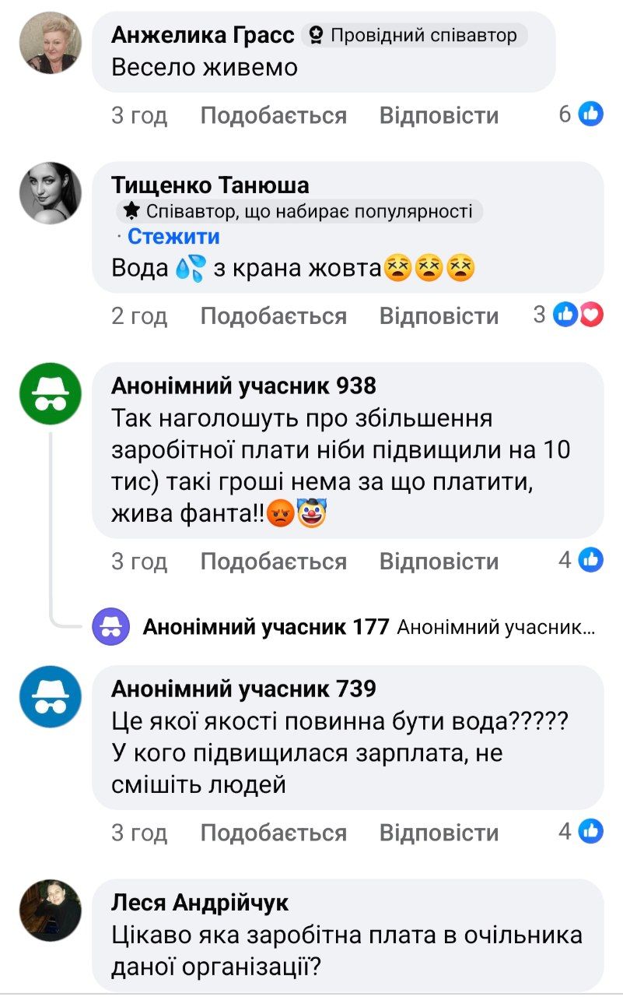Reply to participant 938 comment via Відповісти

439,561
